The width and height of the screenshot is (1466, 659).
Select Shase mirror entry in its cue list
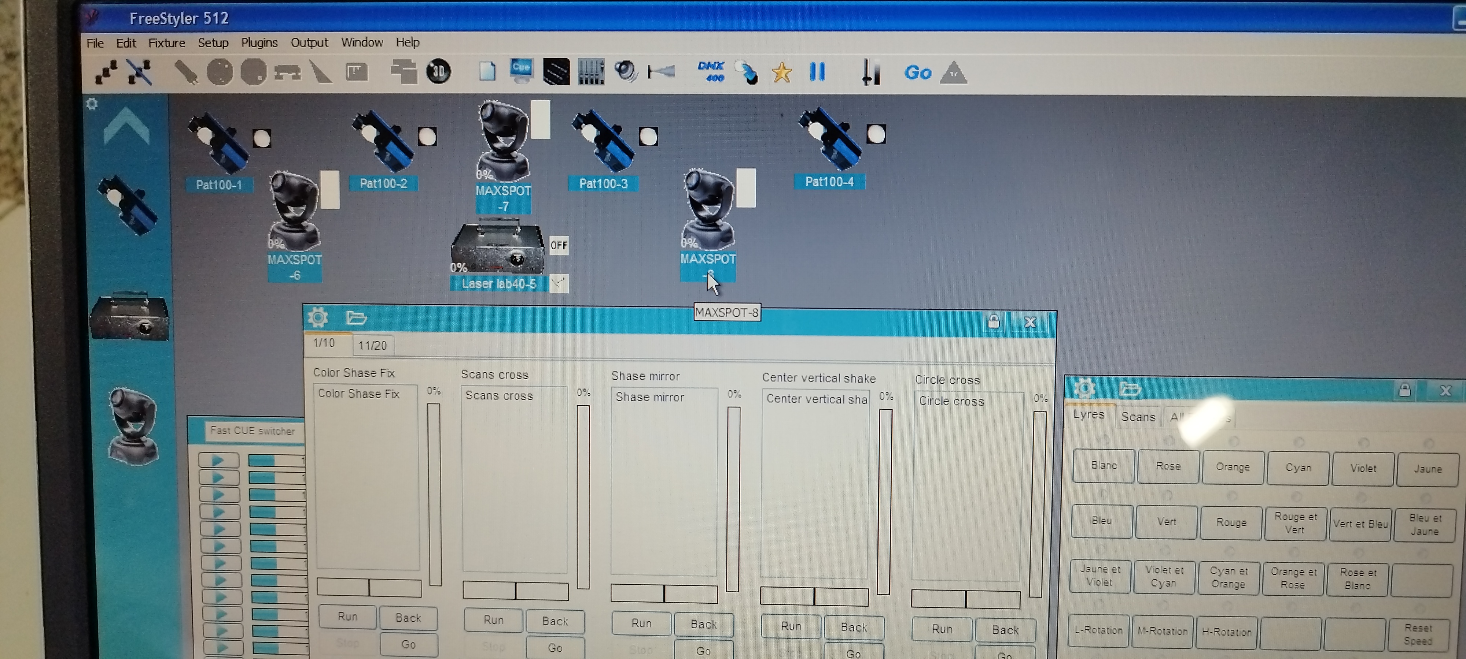(x=649, y=398)
